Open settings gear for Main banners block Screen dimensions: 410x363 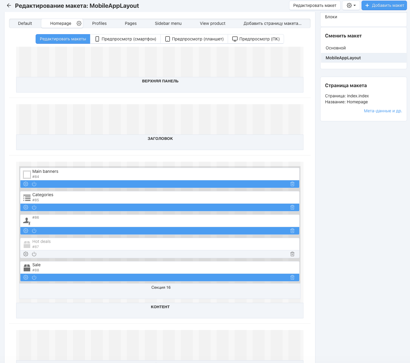coord(26,184)
